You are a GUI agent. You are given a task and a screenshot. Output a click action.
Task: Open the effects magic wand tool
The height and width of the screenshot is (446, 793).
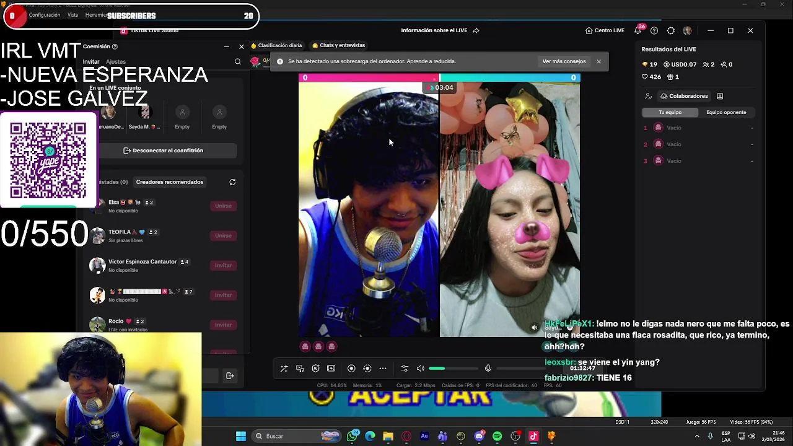coord(284,369)
